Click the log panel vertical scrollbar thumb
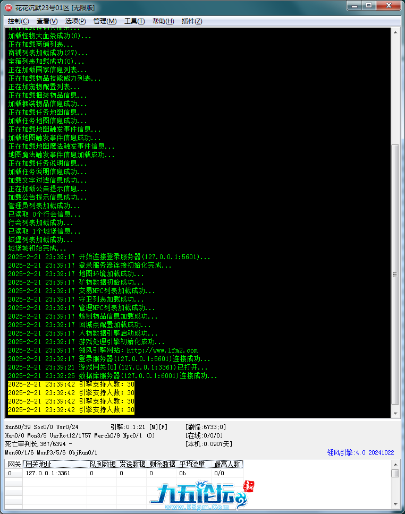This screenshot has height=514, width=405. click(x=395, y=273)
